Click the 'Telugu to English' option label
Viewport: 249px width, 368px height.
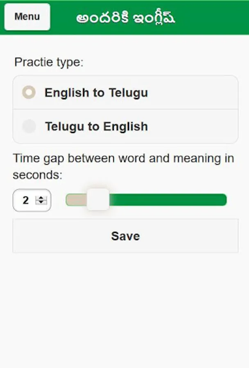(96, 127)
